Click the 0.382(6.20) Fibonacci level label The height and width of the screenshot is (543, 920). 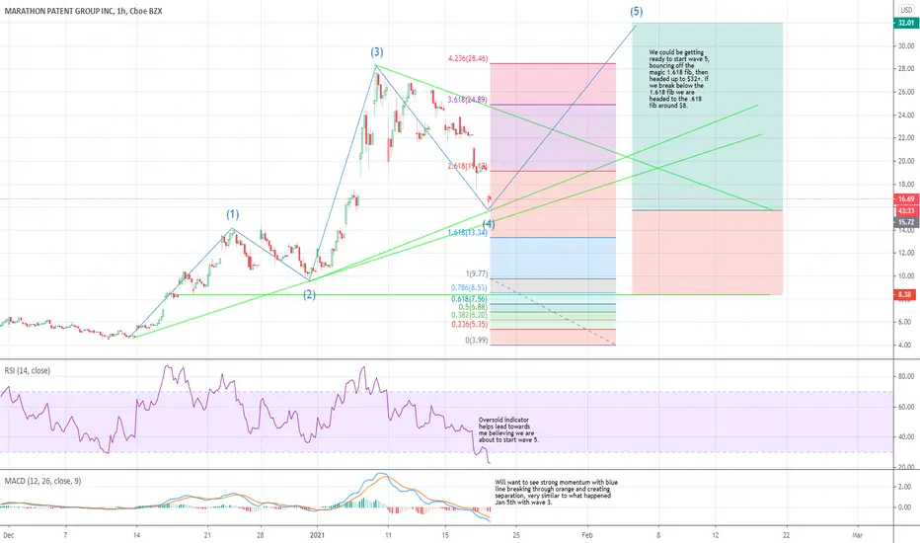(x=470, y=315)
